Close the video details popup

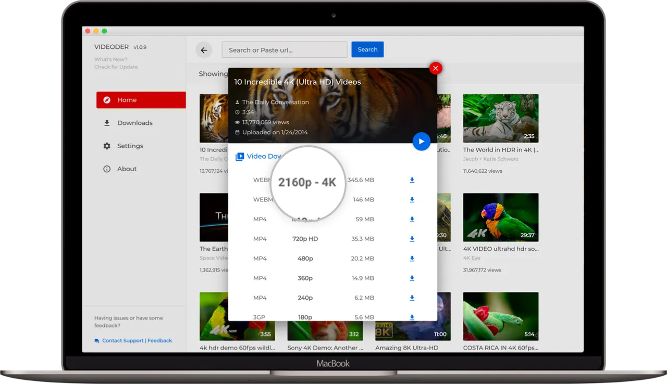click(x=436, y=68)
